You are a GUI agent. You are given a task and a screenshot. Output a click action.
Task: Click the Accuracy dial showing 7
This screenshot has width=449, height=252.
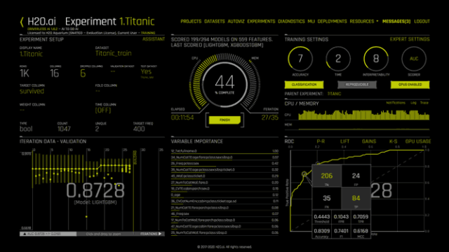(x=300, y=59)
